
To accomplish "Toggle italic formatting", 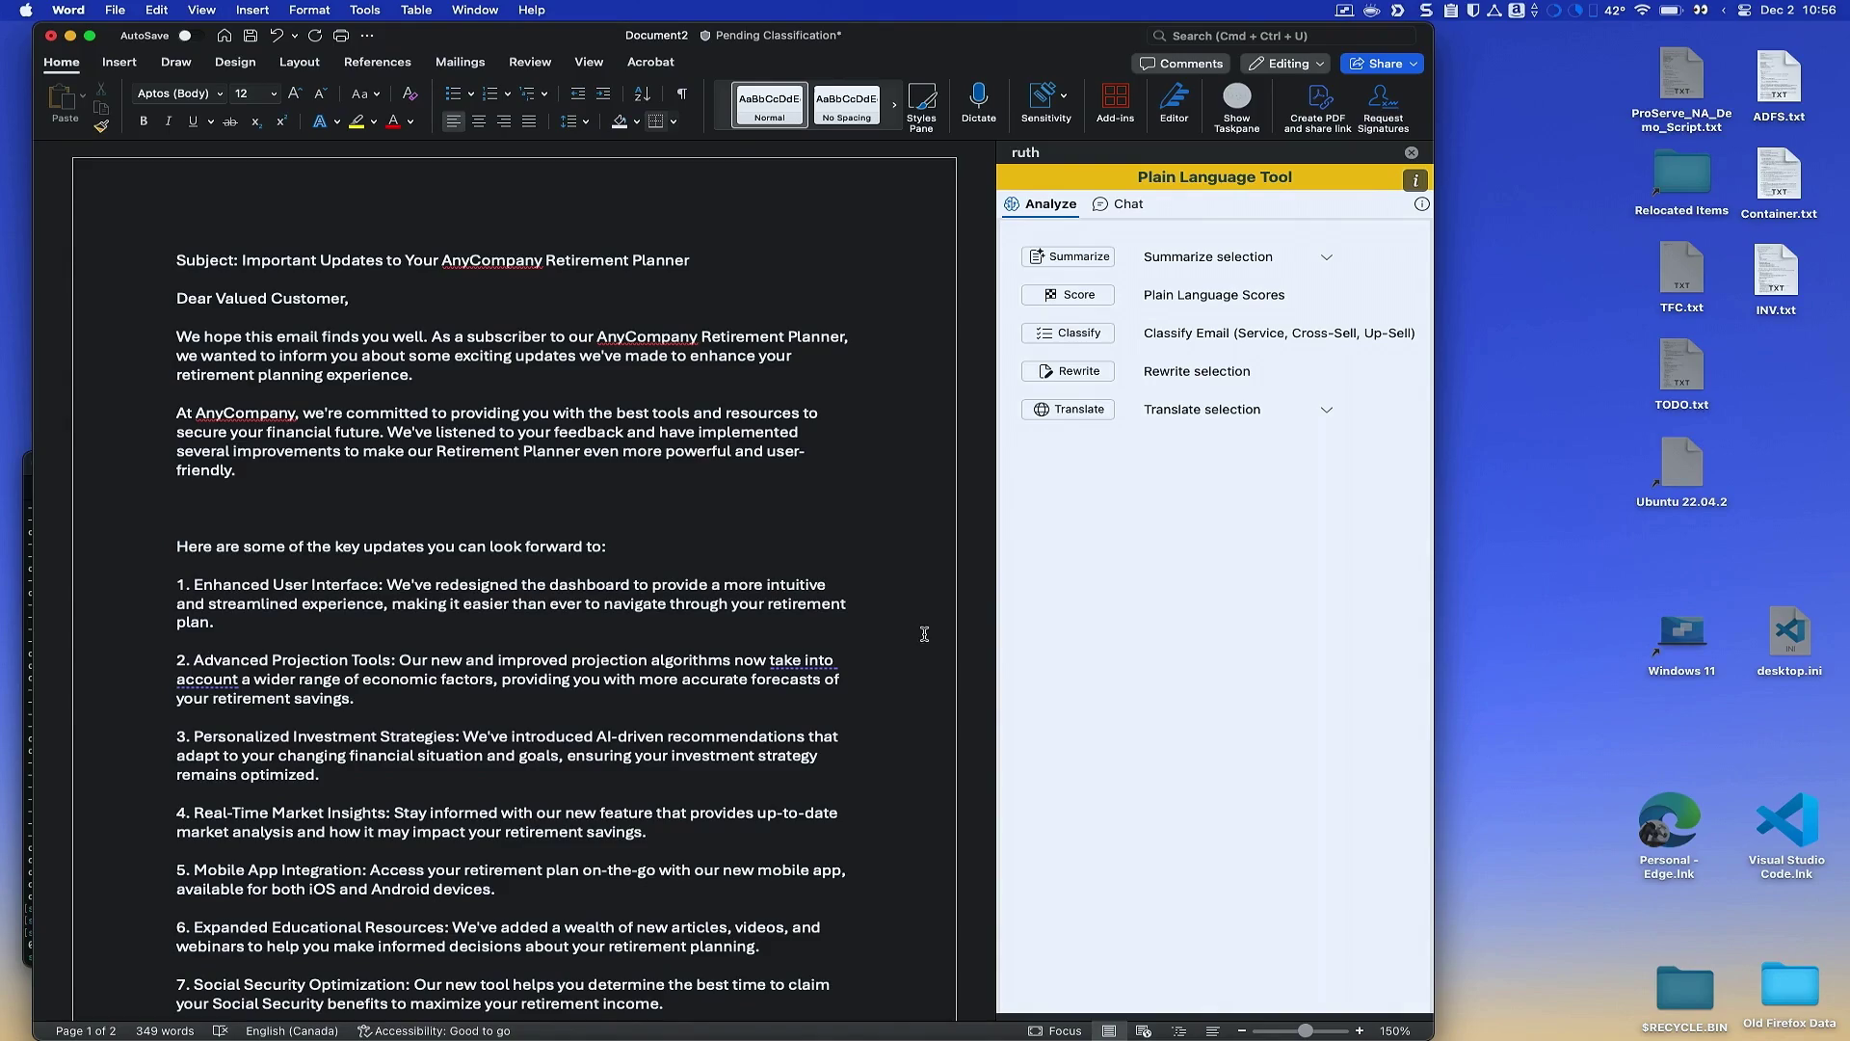I will tap(169, 121).
